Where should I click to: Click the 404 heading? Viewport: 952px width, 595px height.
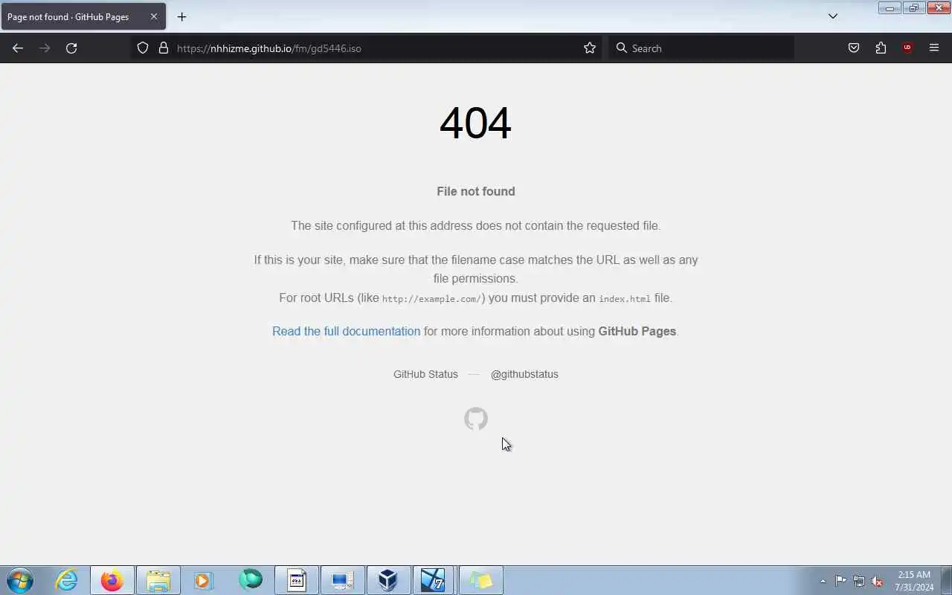(x=475, y=123)
